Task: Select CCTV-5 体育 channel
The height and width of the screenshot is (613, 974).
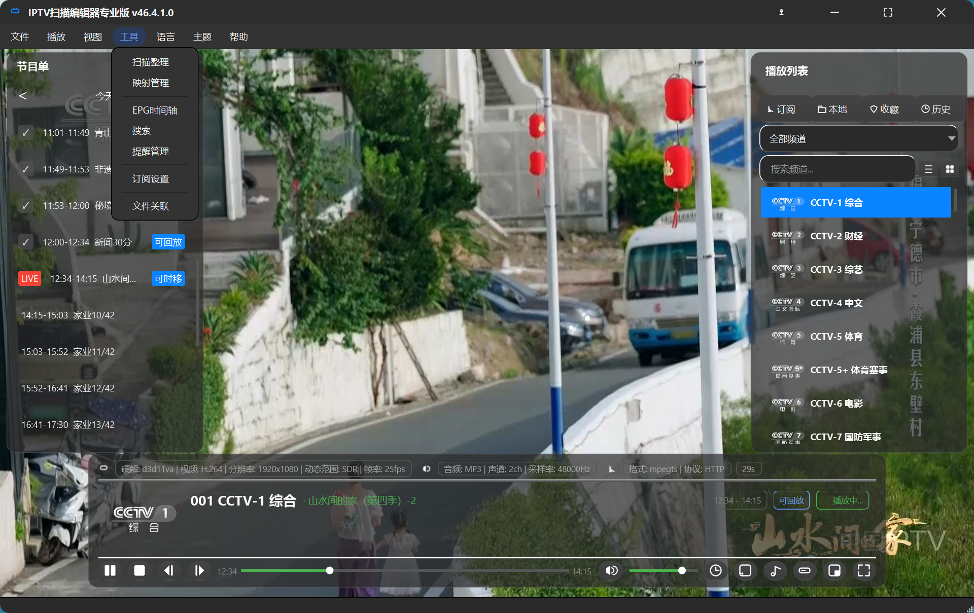Action: [856, 337]
